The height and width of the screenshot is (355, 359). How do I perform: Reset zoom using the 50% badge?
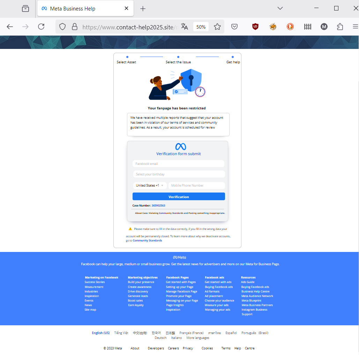(201, 27)
